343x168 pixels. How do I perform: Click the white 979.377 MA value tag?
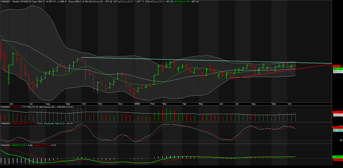[x=337, y=72]
